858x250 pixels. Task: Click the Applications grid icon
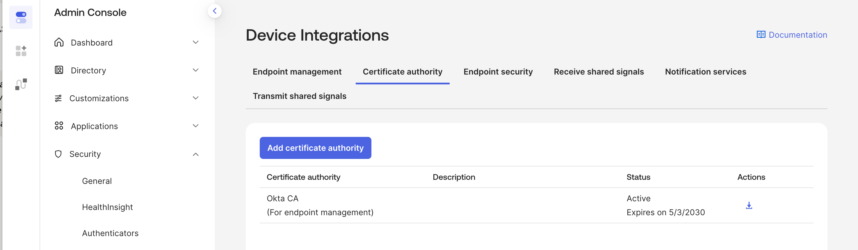tap(59, 126)
